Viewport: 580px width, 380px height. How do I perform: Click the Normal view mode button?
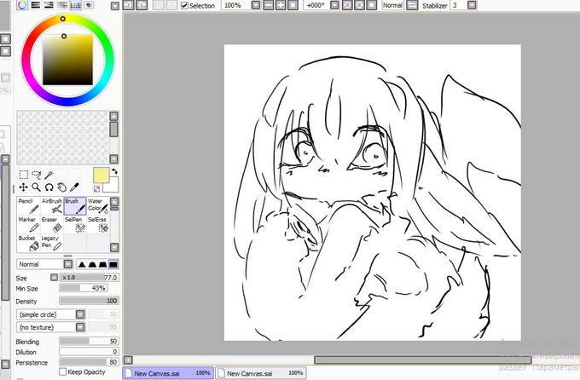[x=392, y=5]
